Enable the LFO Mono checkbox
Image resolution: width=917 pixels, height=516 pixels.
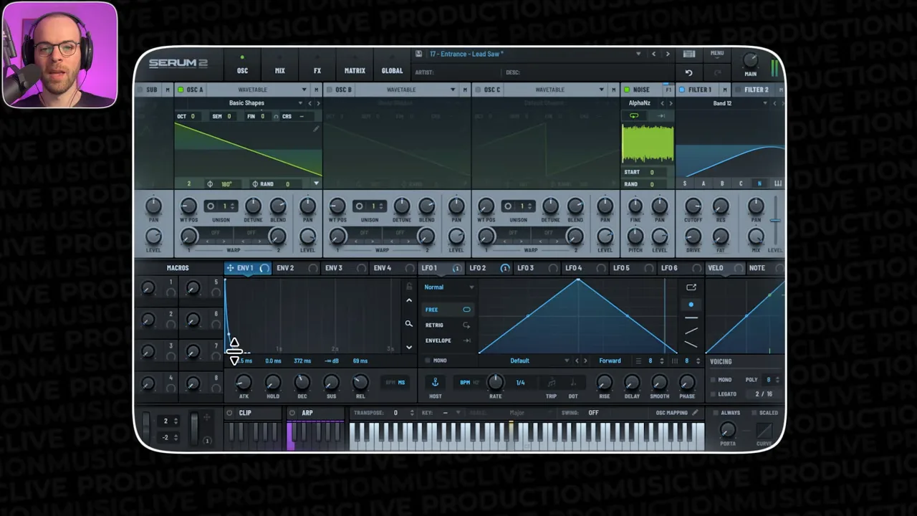(x=428, y=360)
